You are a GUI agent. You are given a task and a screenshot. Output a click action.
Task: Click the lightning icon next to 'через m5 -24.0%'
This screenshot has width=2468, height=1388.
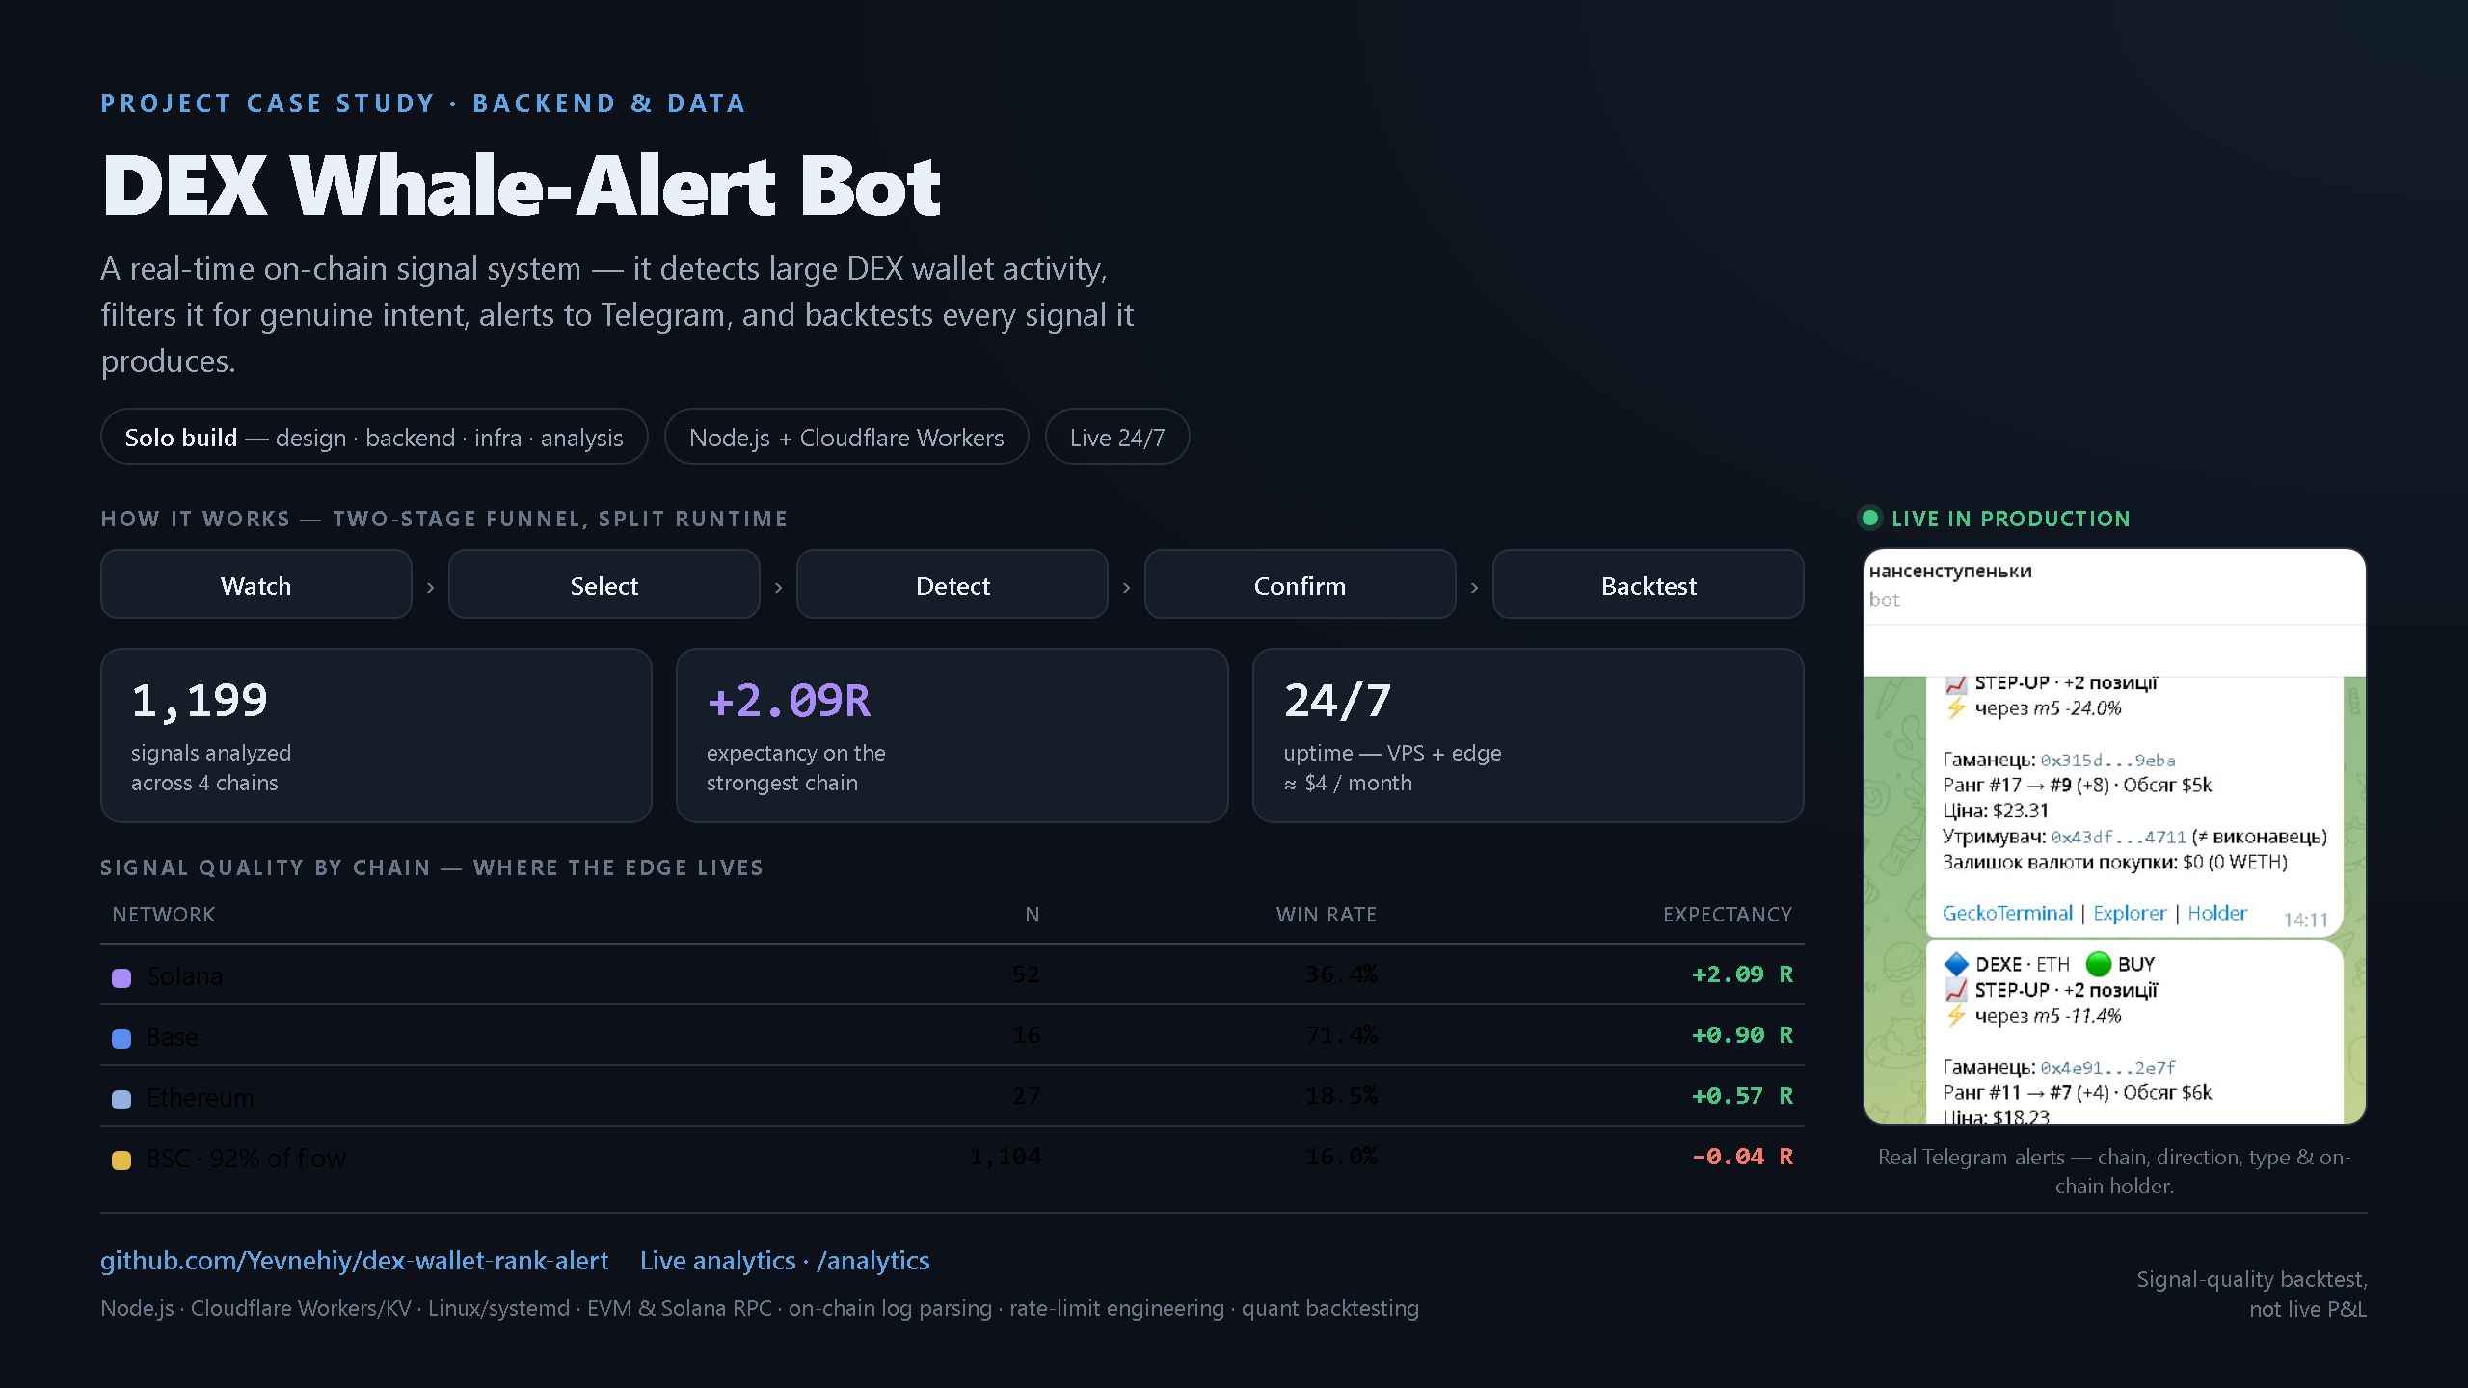click(1956, 708)
